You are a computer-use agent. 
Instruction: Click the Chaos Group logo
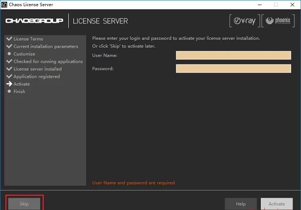click(34, 21)
